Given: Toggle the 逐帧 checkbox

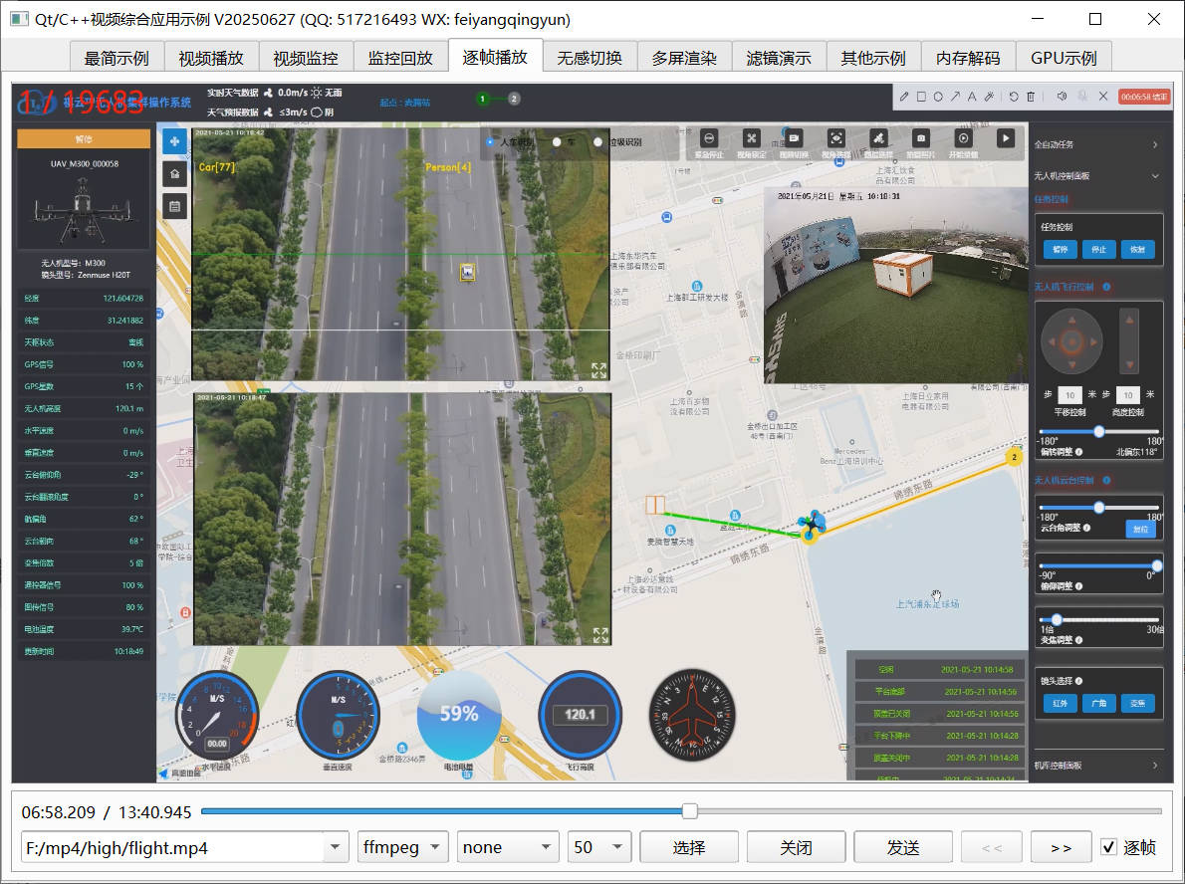Looking at the screenshot, I should coord(1109,847).
